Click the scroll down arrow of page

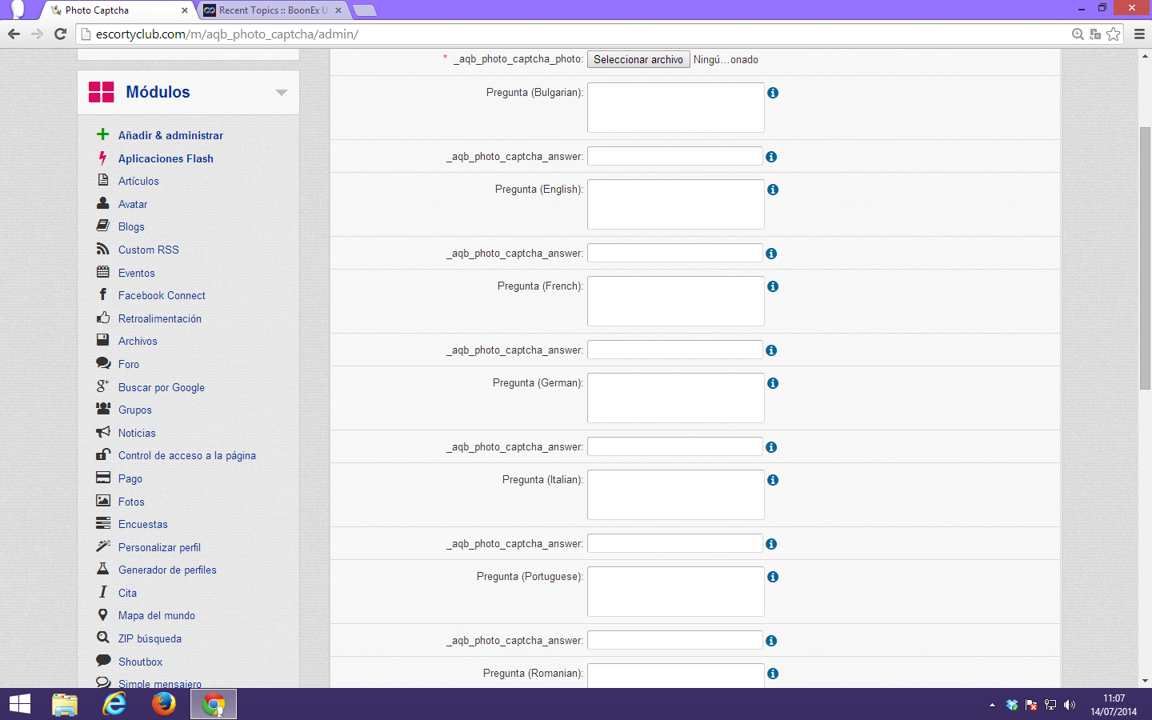1145,681
